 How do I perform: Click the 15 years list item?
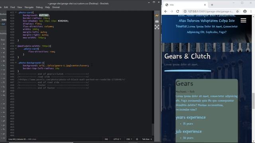[188, 124]
